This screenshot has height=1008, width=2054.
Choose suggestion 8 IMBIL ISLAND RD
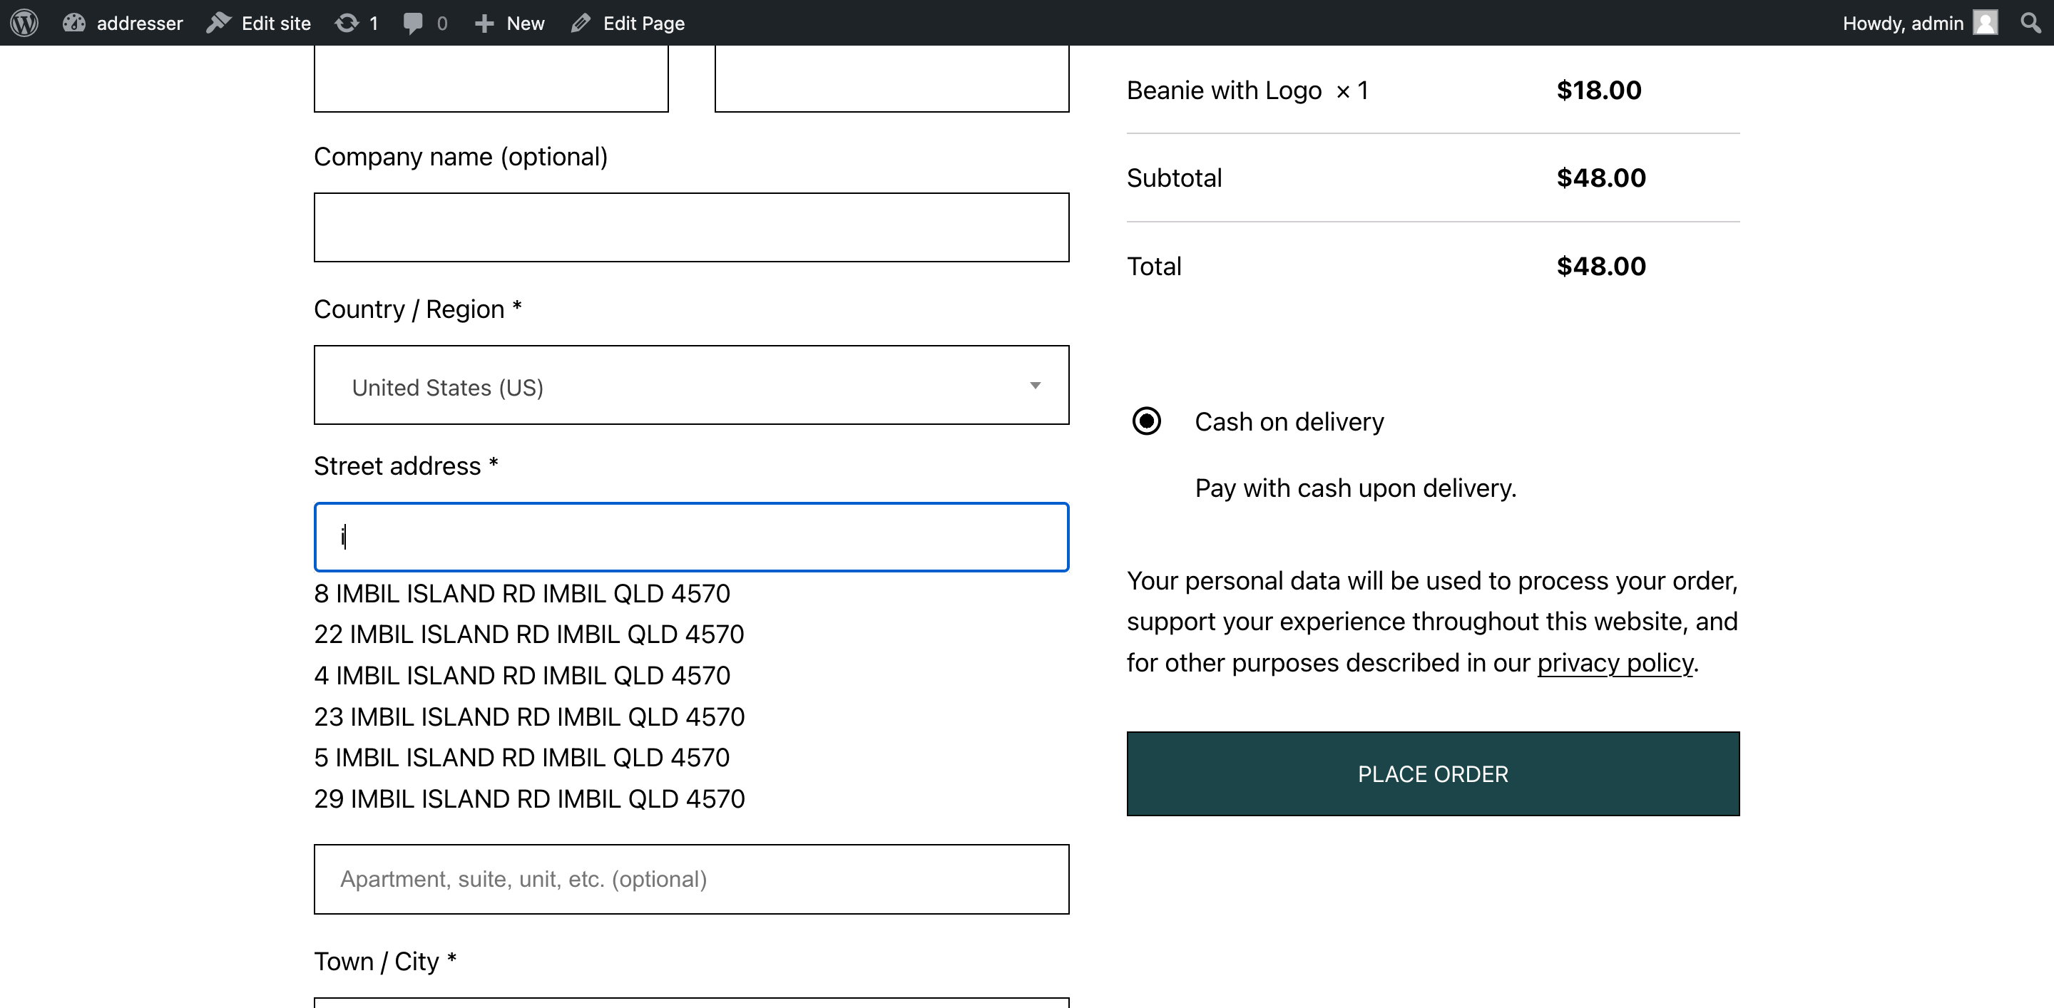click(522, 594)
